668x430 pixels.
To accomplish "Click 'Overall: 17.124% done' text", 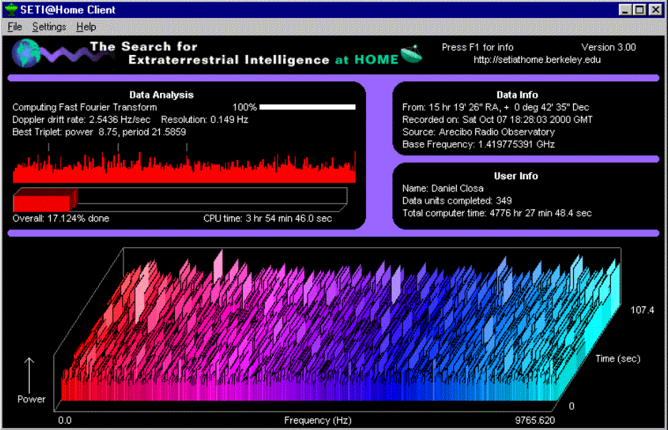I will 61,219.
